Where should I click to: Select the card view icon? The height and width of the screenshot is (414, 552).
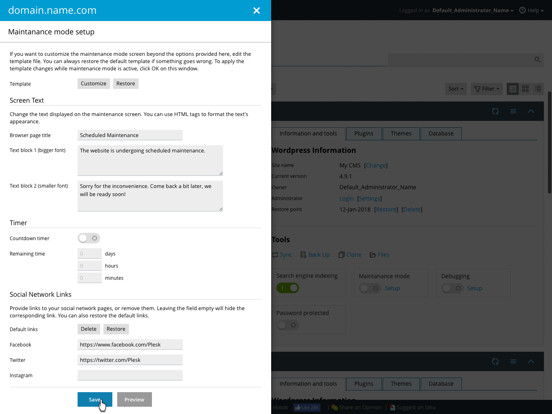513,89
